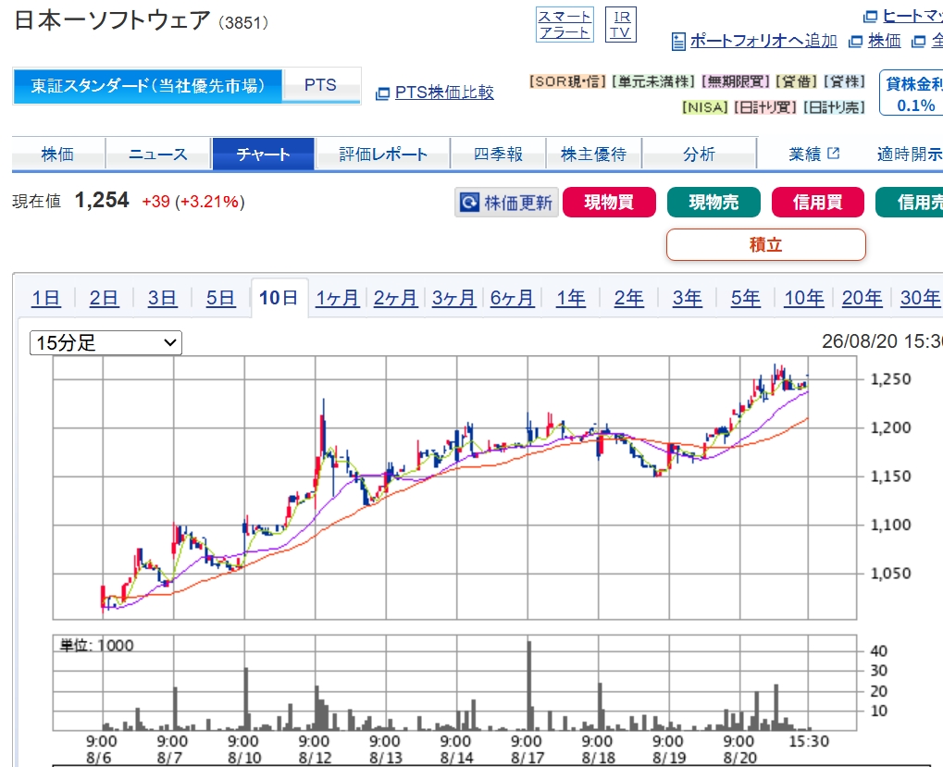
Task: Select the 1ヶ月 chart period
Action: pyautogui.click(x=338, y=298)
